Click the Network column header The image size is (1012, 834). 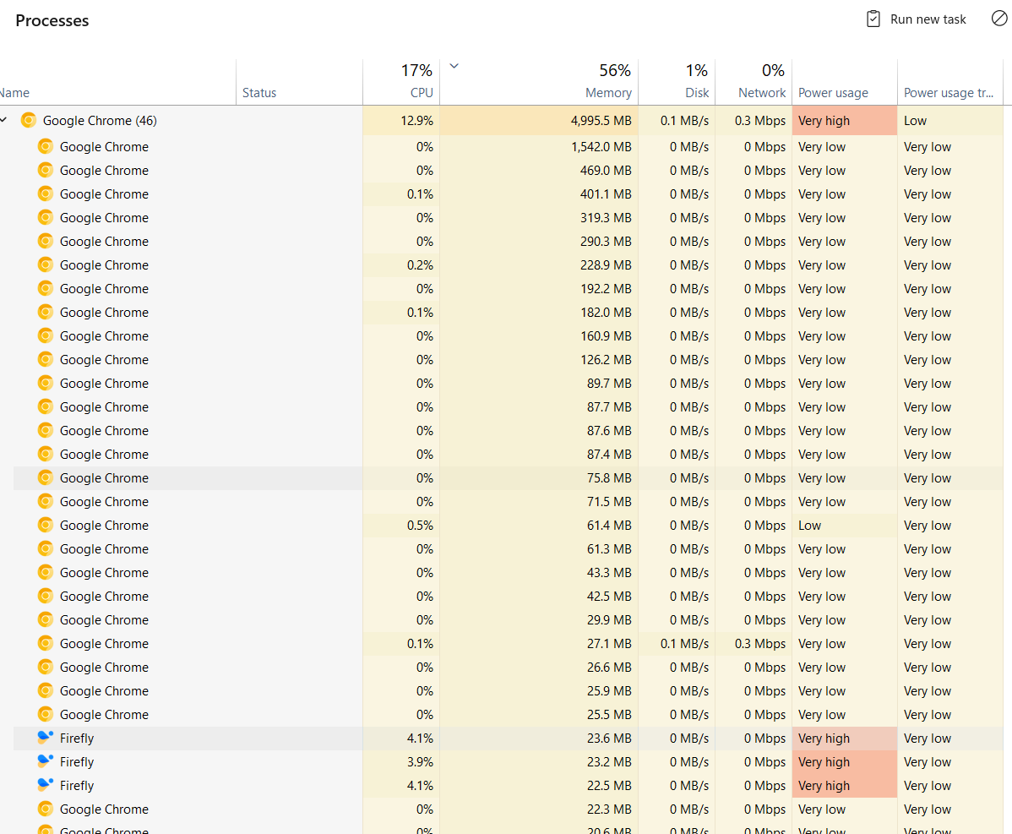click(761, 92)
